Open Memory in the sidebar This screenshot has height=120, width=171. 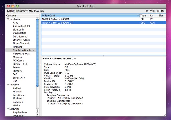(17, 57)
